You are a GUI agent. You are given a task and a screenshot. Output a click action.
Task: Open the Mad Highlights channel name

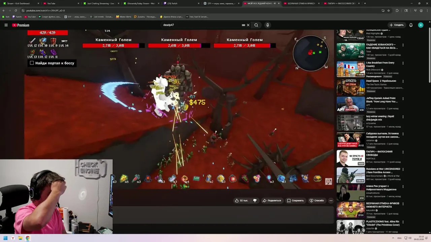click(373, 34)
